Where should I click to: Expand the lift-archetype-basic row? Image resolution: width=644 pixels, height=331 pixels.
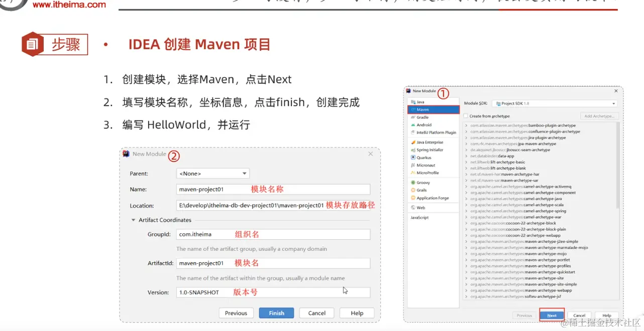tap(466, 162)
